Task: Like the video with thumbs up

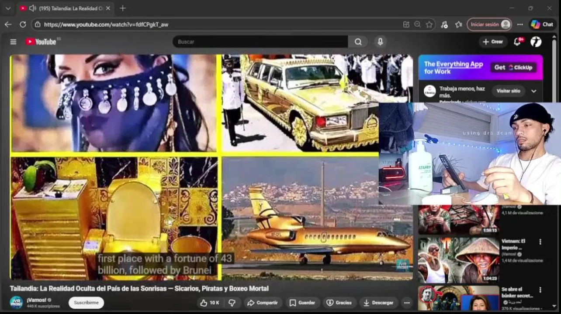Action: [209, 303]
